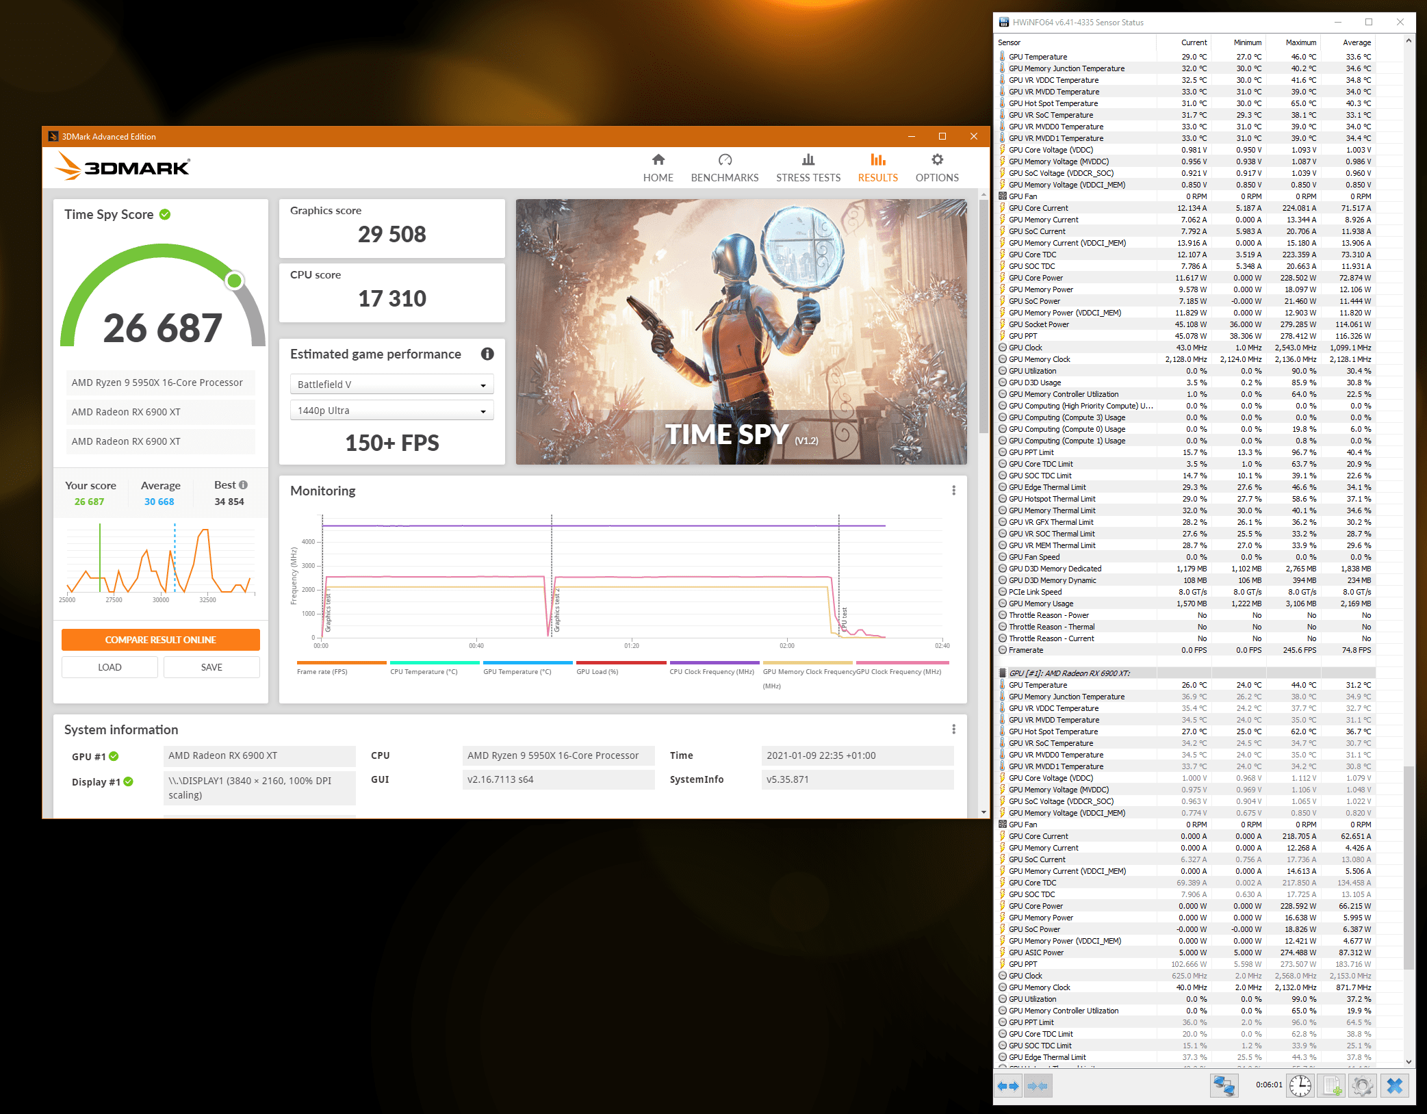Screen dimensions: 1427x1114
Task: Click the LOAD button
Action: (110, 667)
